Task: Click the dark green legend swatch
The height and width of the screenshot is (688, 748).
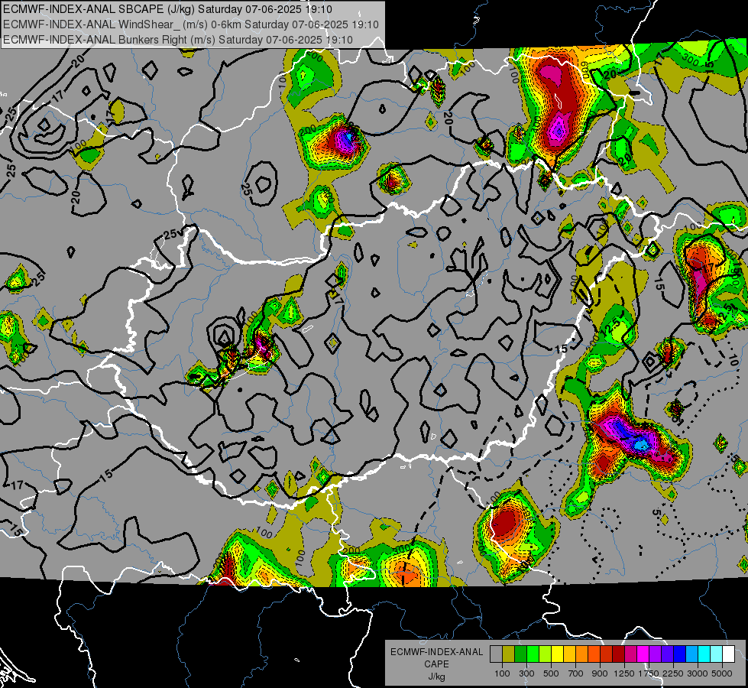Action: [520, 654]
